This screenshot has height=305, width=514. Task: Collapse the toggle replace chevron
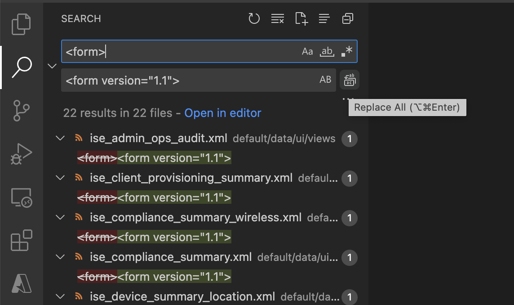pos(52,66)
